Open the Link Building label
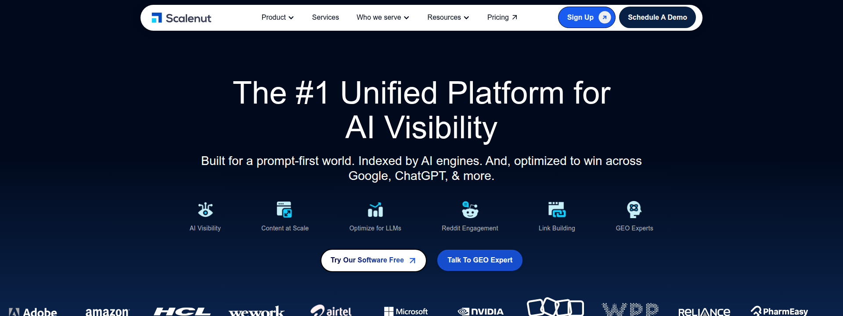The width and height of the screenshot is (843, 316). 557,228
